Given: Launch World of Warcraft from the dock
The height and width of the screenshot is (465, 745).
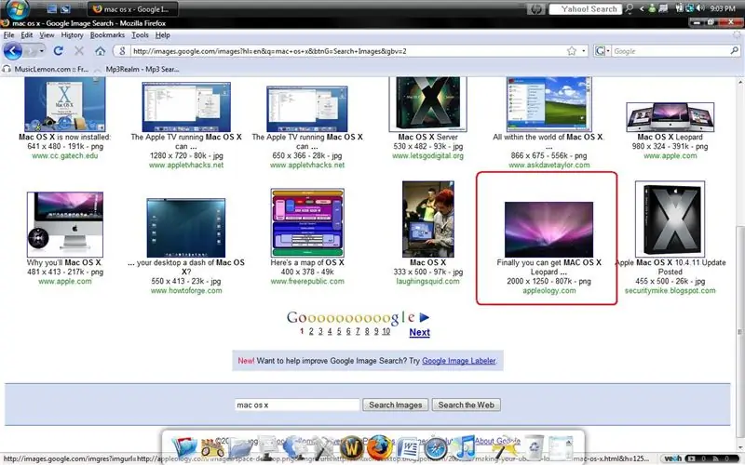Looking at the screenshot, I should pos(352,447).
